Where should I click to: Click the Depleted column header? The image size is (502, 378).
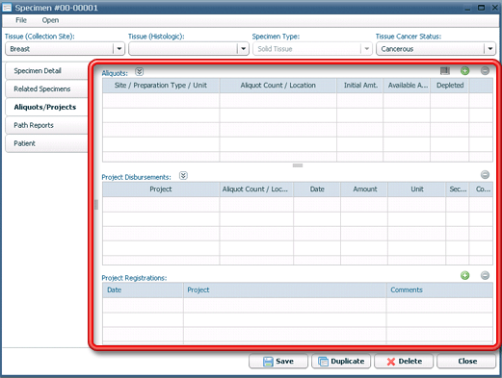pos(450,86)
